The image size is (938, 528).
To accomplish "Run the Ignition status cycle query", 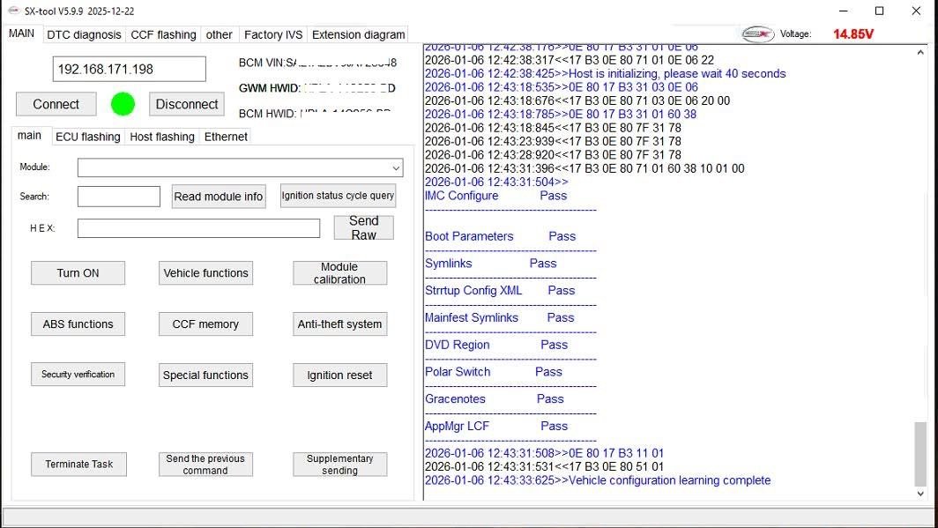I will tap(338, 196).
